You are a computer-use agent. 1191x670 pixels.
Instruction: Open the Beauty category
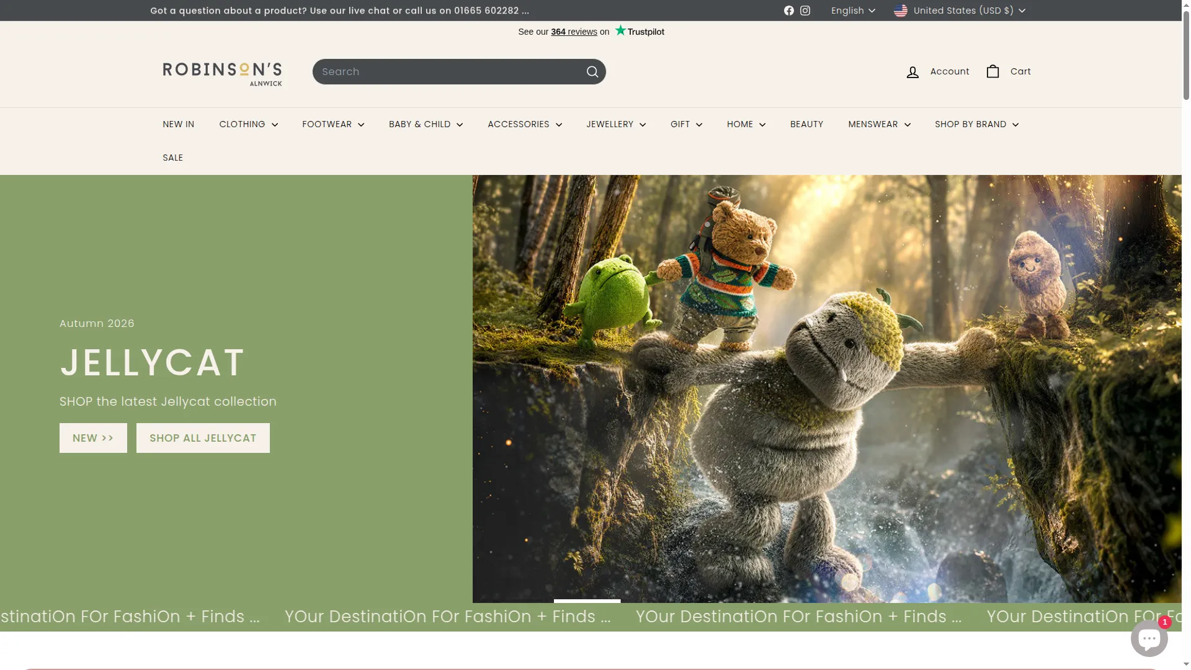(x=806, y=124)
